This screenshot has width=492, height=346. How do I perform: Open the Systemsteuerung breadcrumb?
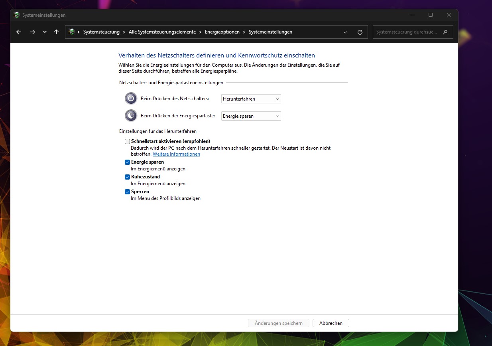(x=101, y=32)
